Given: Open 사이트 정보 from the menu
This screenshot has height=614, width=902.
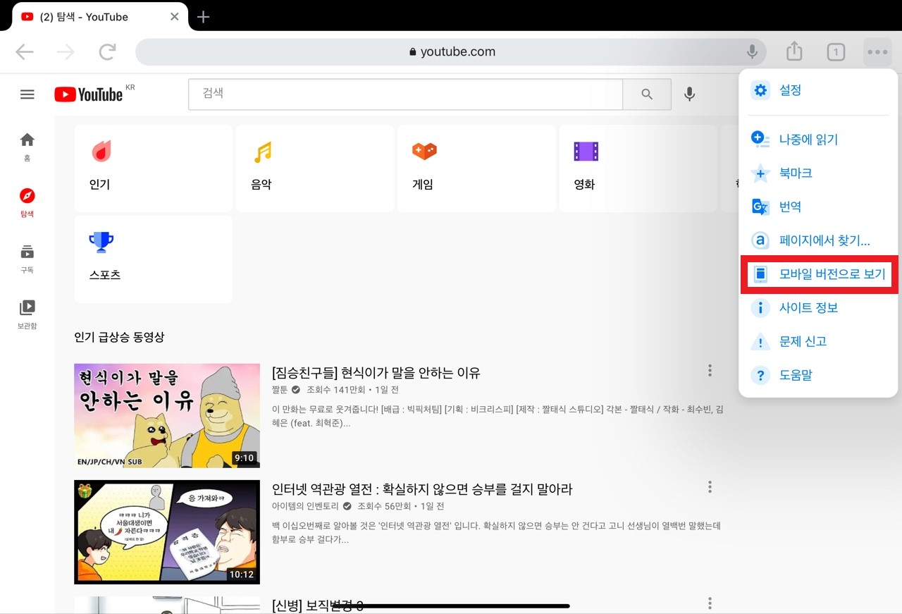Looking at the screenshot, I should [x=818, y=308].
